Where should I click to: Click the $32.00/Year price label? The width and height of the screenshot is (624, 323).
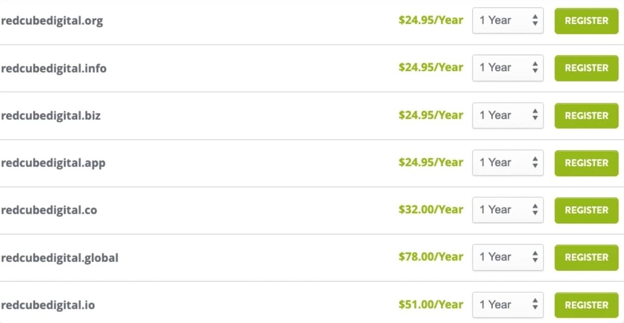[431, 210]
